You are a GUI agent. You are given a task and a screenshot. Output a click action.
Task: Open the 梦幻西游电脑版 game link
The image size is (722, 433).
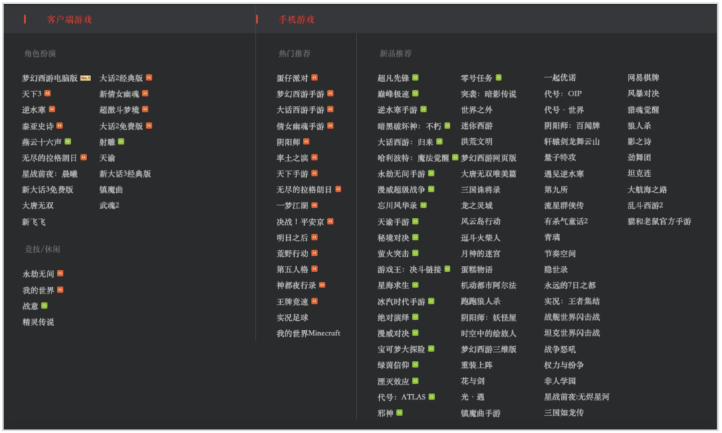click(x=49, y=78)
